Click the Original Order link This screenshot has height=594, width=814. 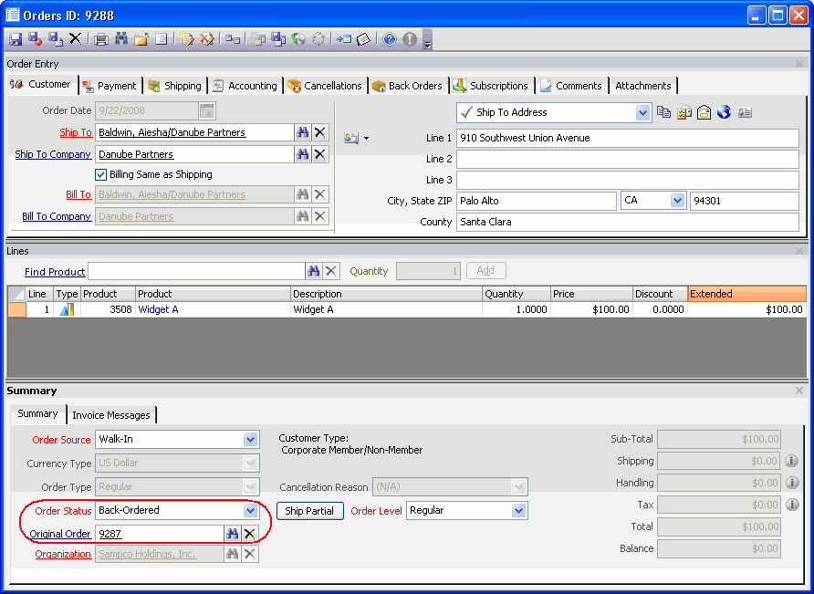[x=60, y=534]
